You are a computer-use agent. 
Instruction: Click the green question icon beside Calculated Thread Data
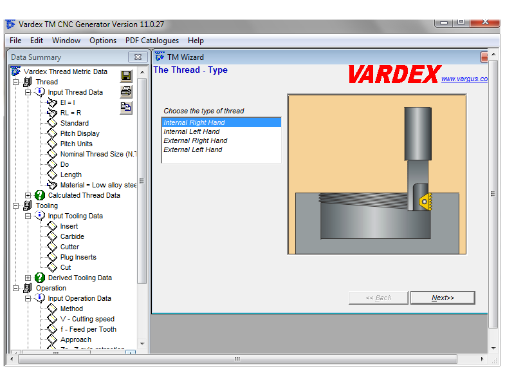click(40, 195)
